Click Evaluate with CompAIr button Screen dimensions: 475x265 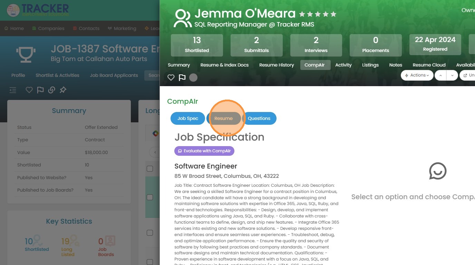204,151
